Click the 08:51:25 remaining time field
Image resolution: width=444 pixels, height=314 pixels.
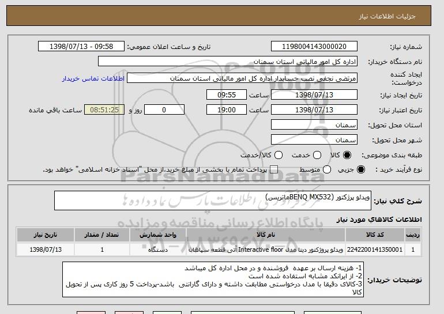(104, 110)
